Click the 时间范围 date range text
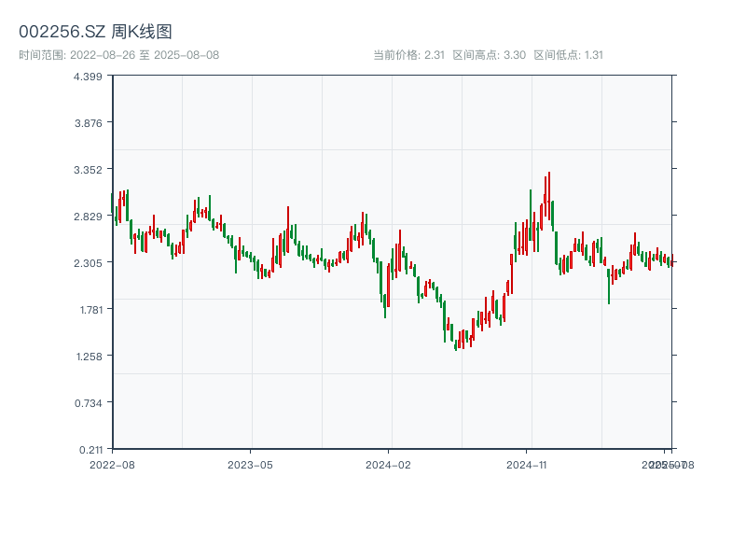Screen dimensions: 746x560 click(x=119, y=54)
